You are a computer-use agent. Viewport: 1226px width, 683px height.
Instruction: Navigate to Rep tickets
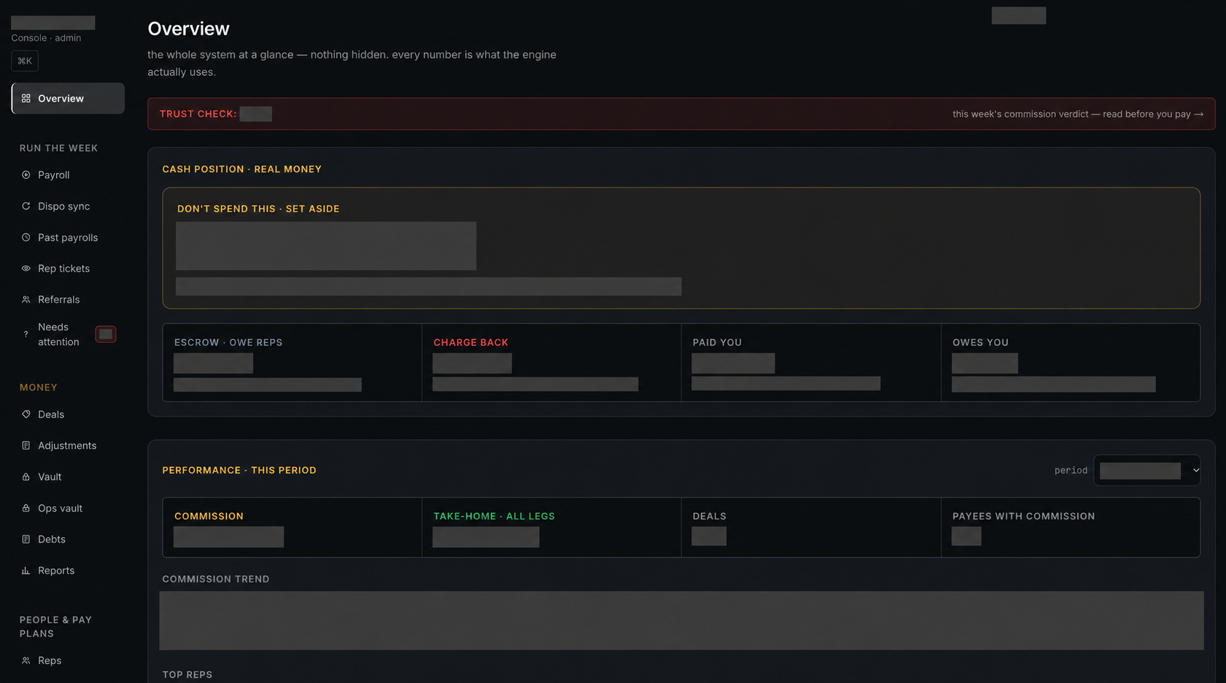[x=68, y=269]
